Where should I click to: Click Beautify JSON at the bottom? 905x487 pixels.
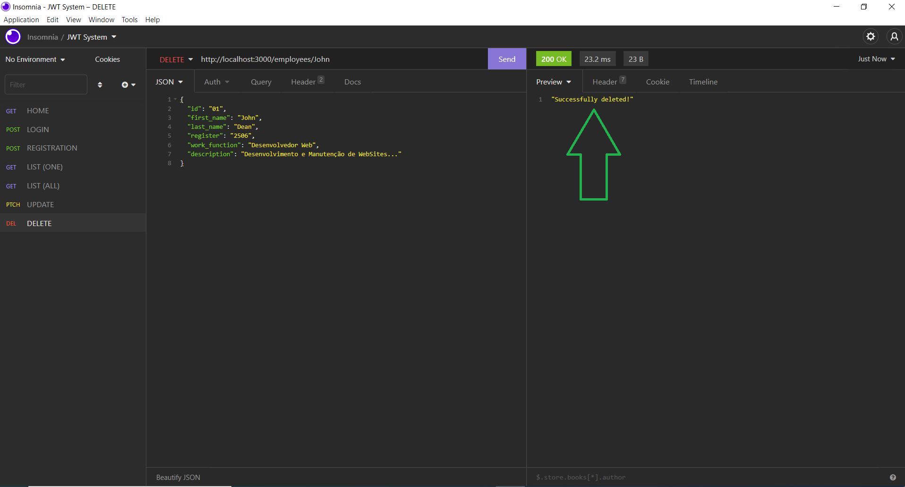[178, 477]
